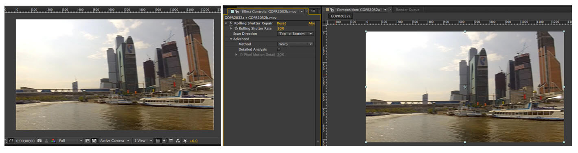Open the Full resolution dropdown
The height and width of the screenshot is (153, 578).
70,140
